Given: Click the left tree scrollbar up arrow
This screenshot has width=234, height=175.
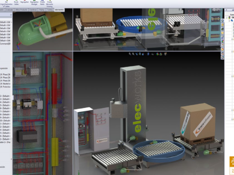Looking at the screenshot, I should (11, 22).
